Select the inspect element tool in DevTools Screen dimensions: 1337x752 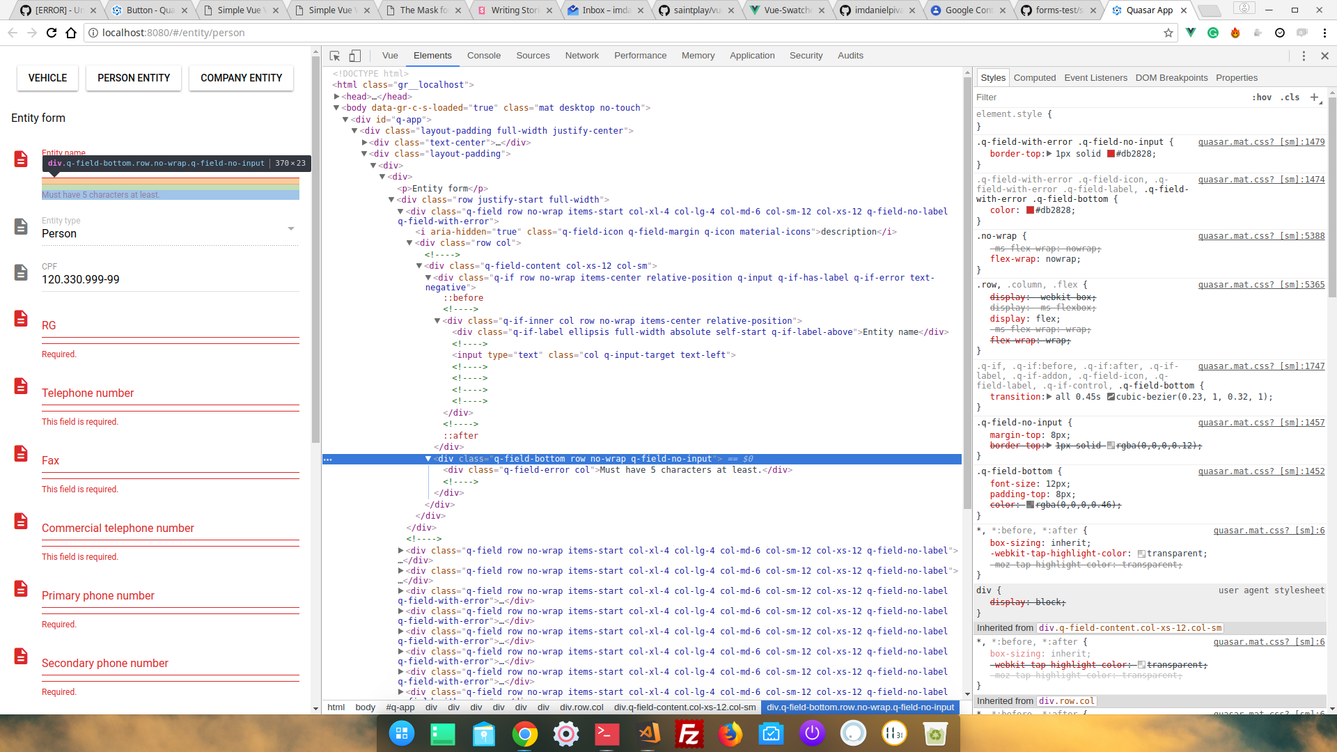334,56
